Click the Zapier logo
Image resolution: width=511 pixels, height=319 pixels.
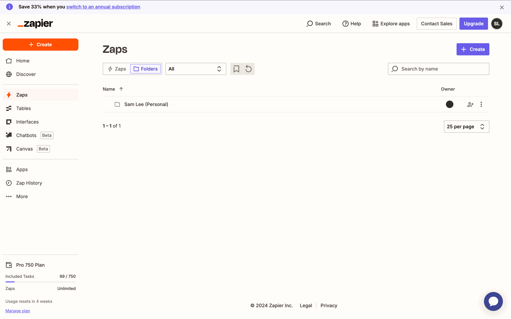[35, 24]
